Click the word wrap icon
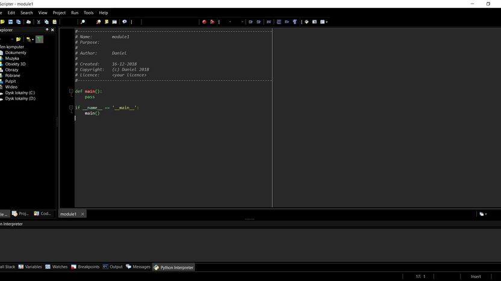The height and width of the screenshot is (281, 501). click(287, 22)
